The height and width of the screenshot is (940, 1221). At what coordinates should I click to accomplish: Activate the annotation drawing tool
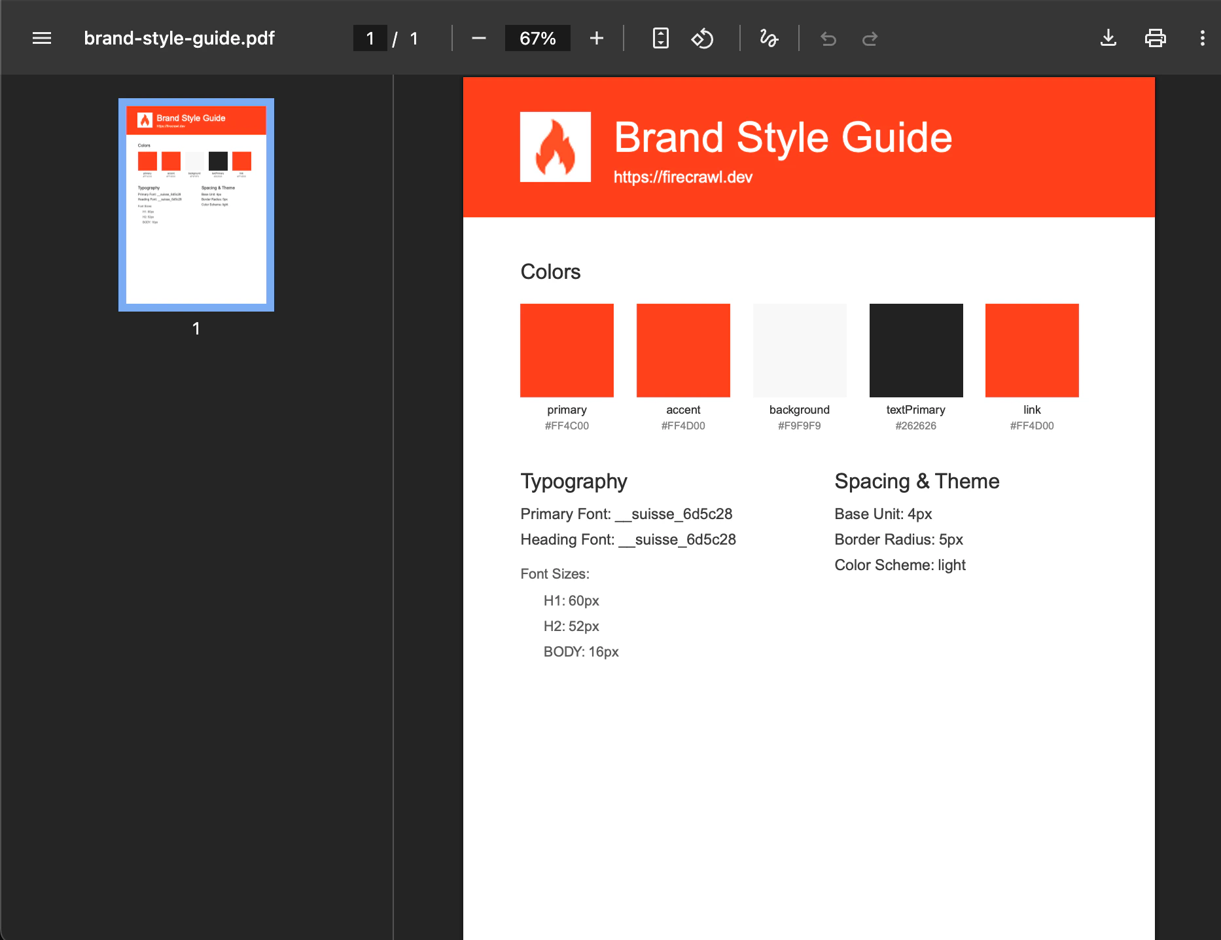click(x=770, y=38)
